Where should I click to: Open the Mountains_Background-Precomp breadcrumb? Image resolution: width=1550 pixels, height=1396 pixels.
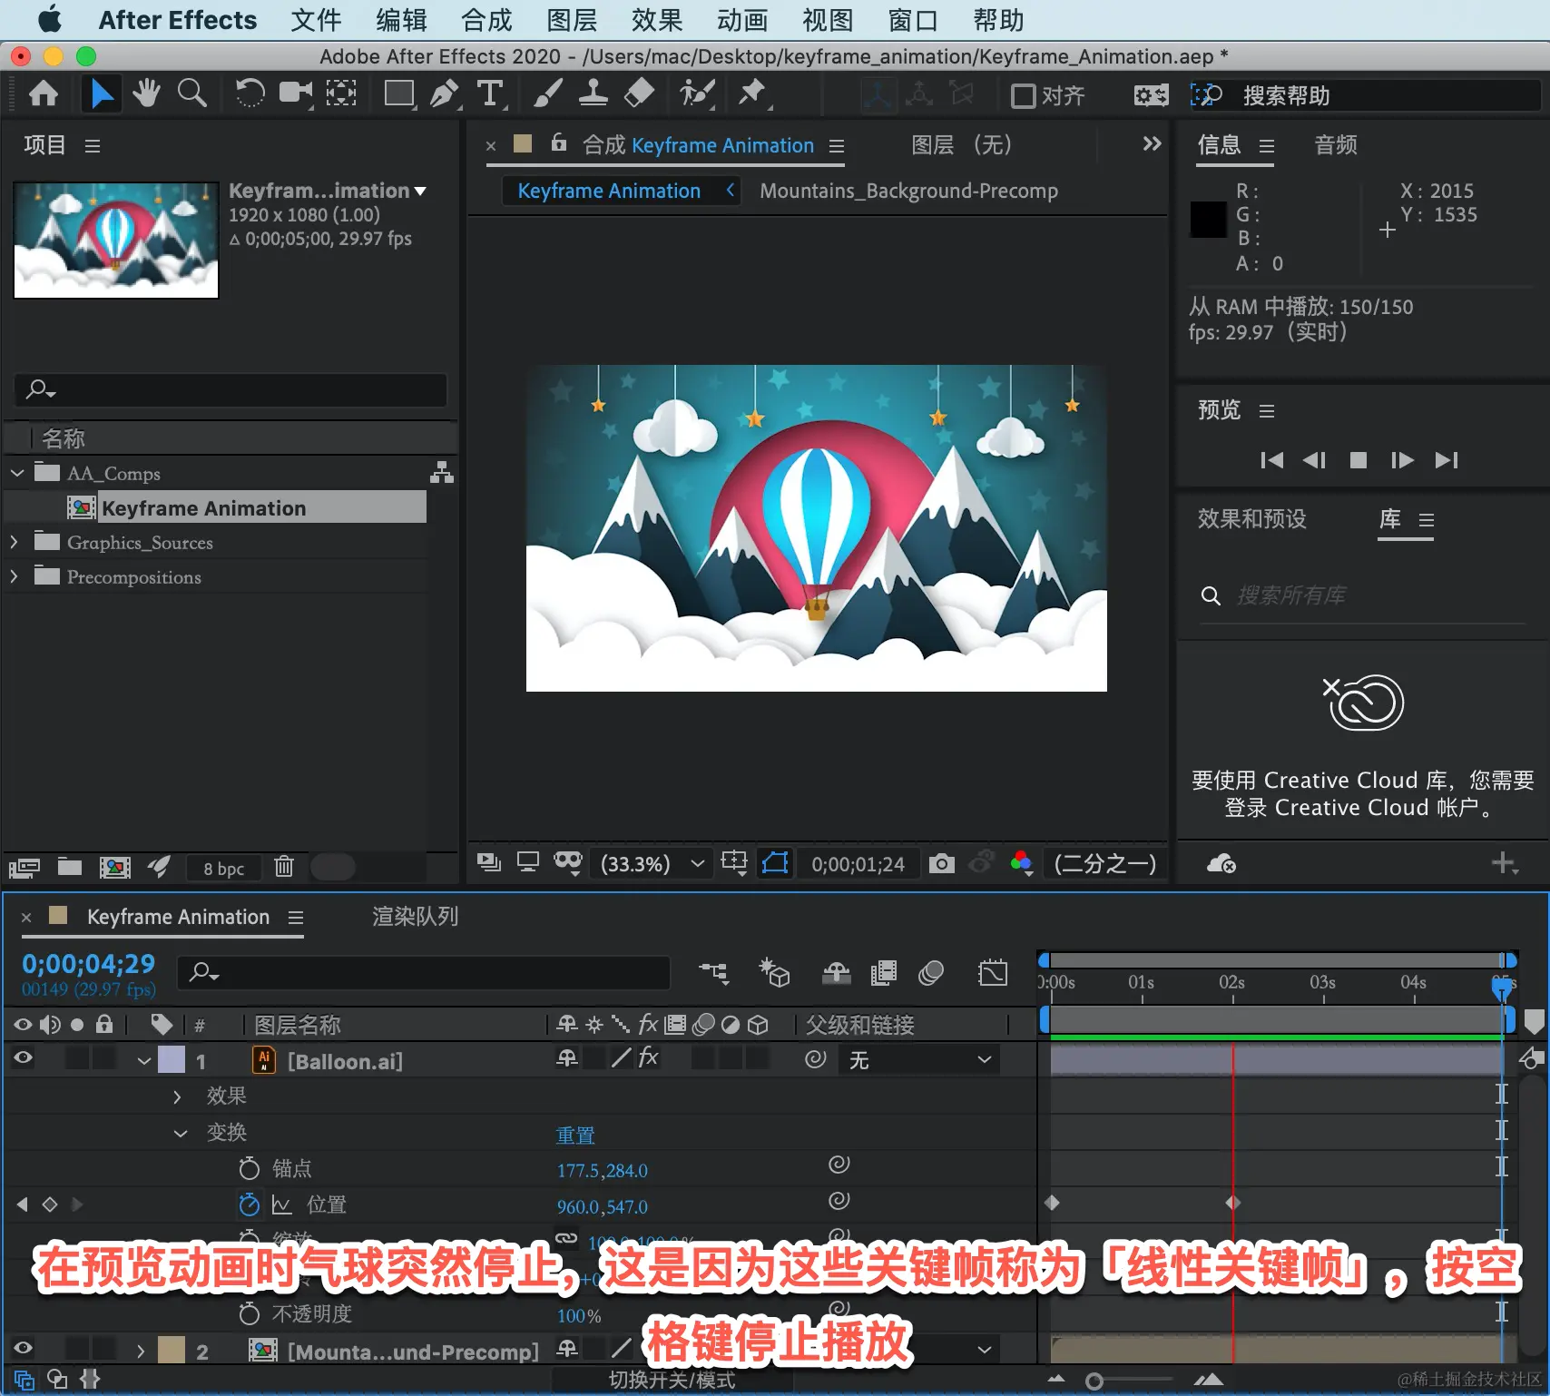pos(908,191)
